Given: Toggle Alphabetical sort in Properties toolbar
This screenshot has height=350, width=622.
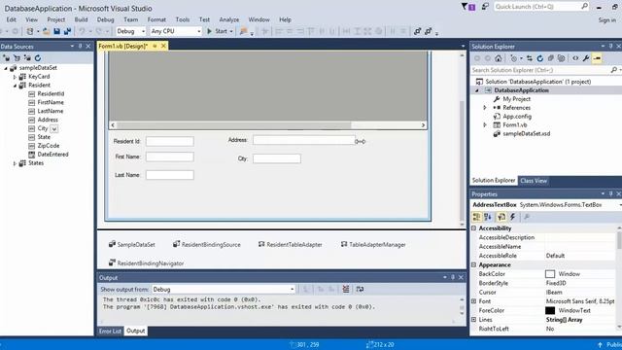Looking at the screenshot, I should 488,217.
